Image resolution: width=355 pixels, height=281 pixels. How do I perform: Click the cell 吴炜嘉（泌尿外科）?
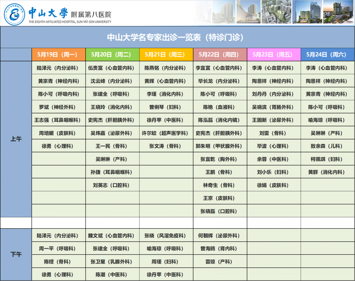click(112, 133)
